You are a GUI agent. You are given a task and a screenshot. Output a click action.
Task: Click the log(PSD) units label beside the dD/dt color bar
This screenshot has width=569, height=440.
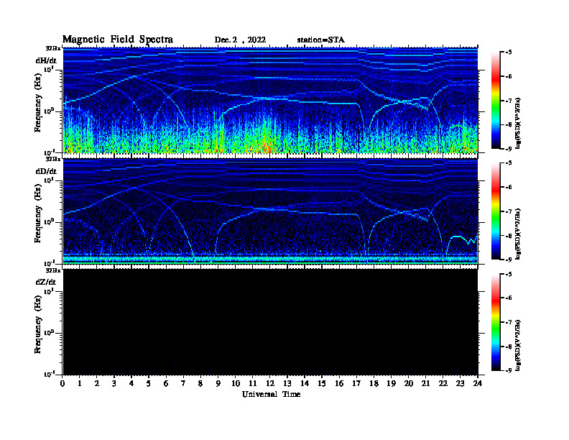point(519,234)
